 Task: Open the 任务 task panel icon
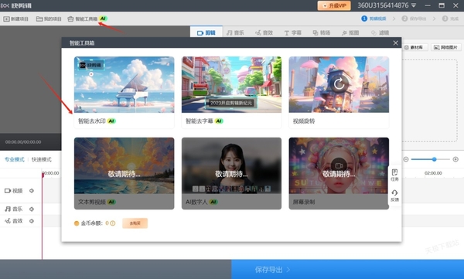coord(394,175)
